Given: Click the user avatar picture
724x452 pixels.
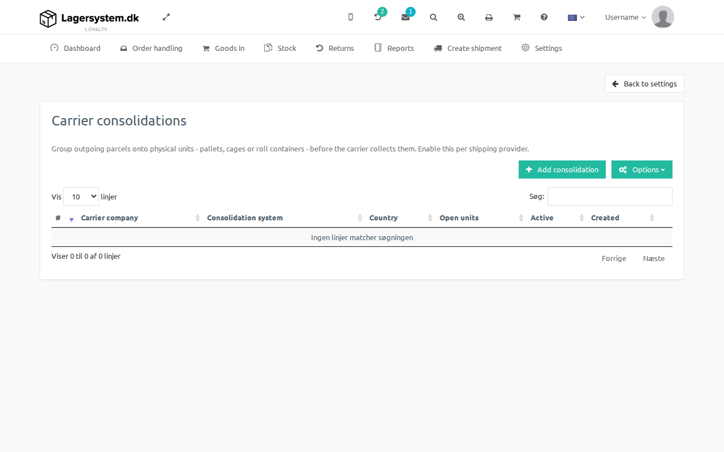Looking at the screenshot, I should pos(663,17).
